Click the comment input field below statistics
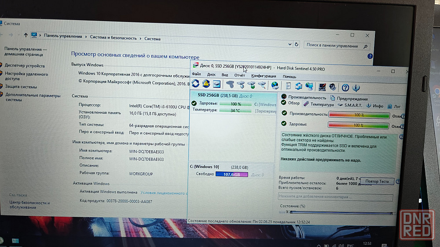This screenshot has width=440, height=247. pos(335,197)
